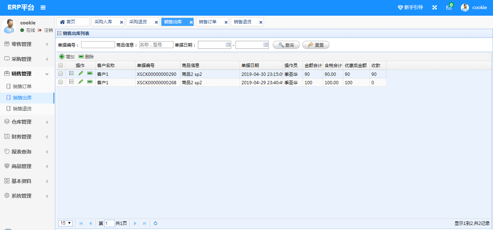View details icon for XSCK00000000290
The width and height of the screenshot is (493, 230).
point(72,73)
